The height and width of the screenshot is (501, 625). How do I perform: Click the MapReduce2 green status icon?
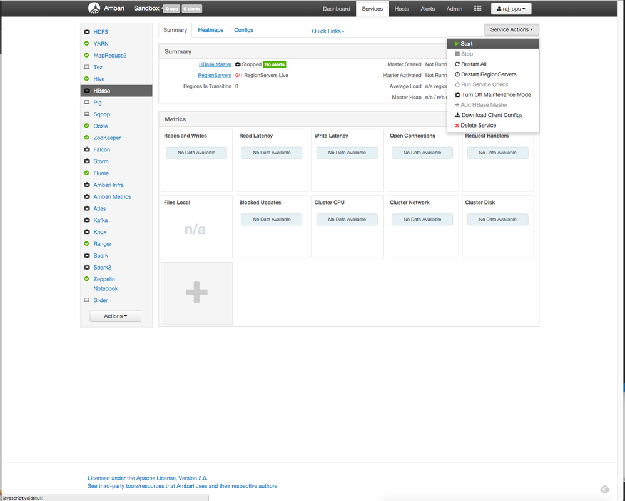point(86,55)
